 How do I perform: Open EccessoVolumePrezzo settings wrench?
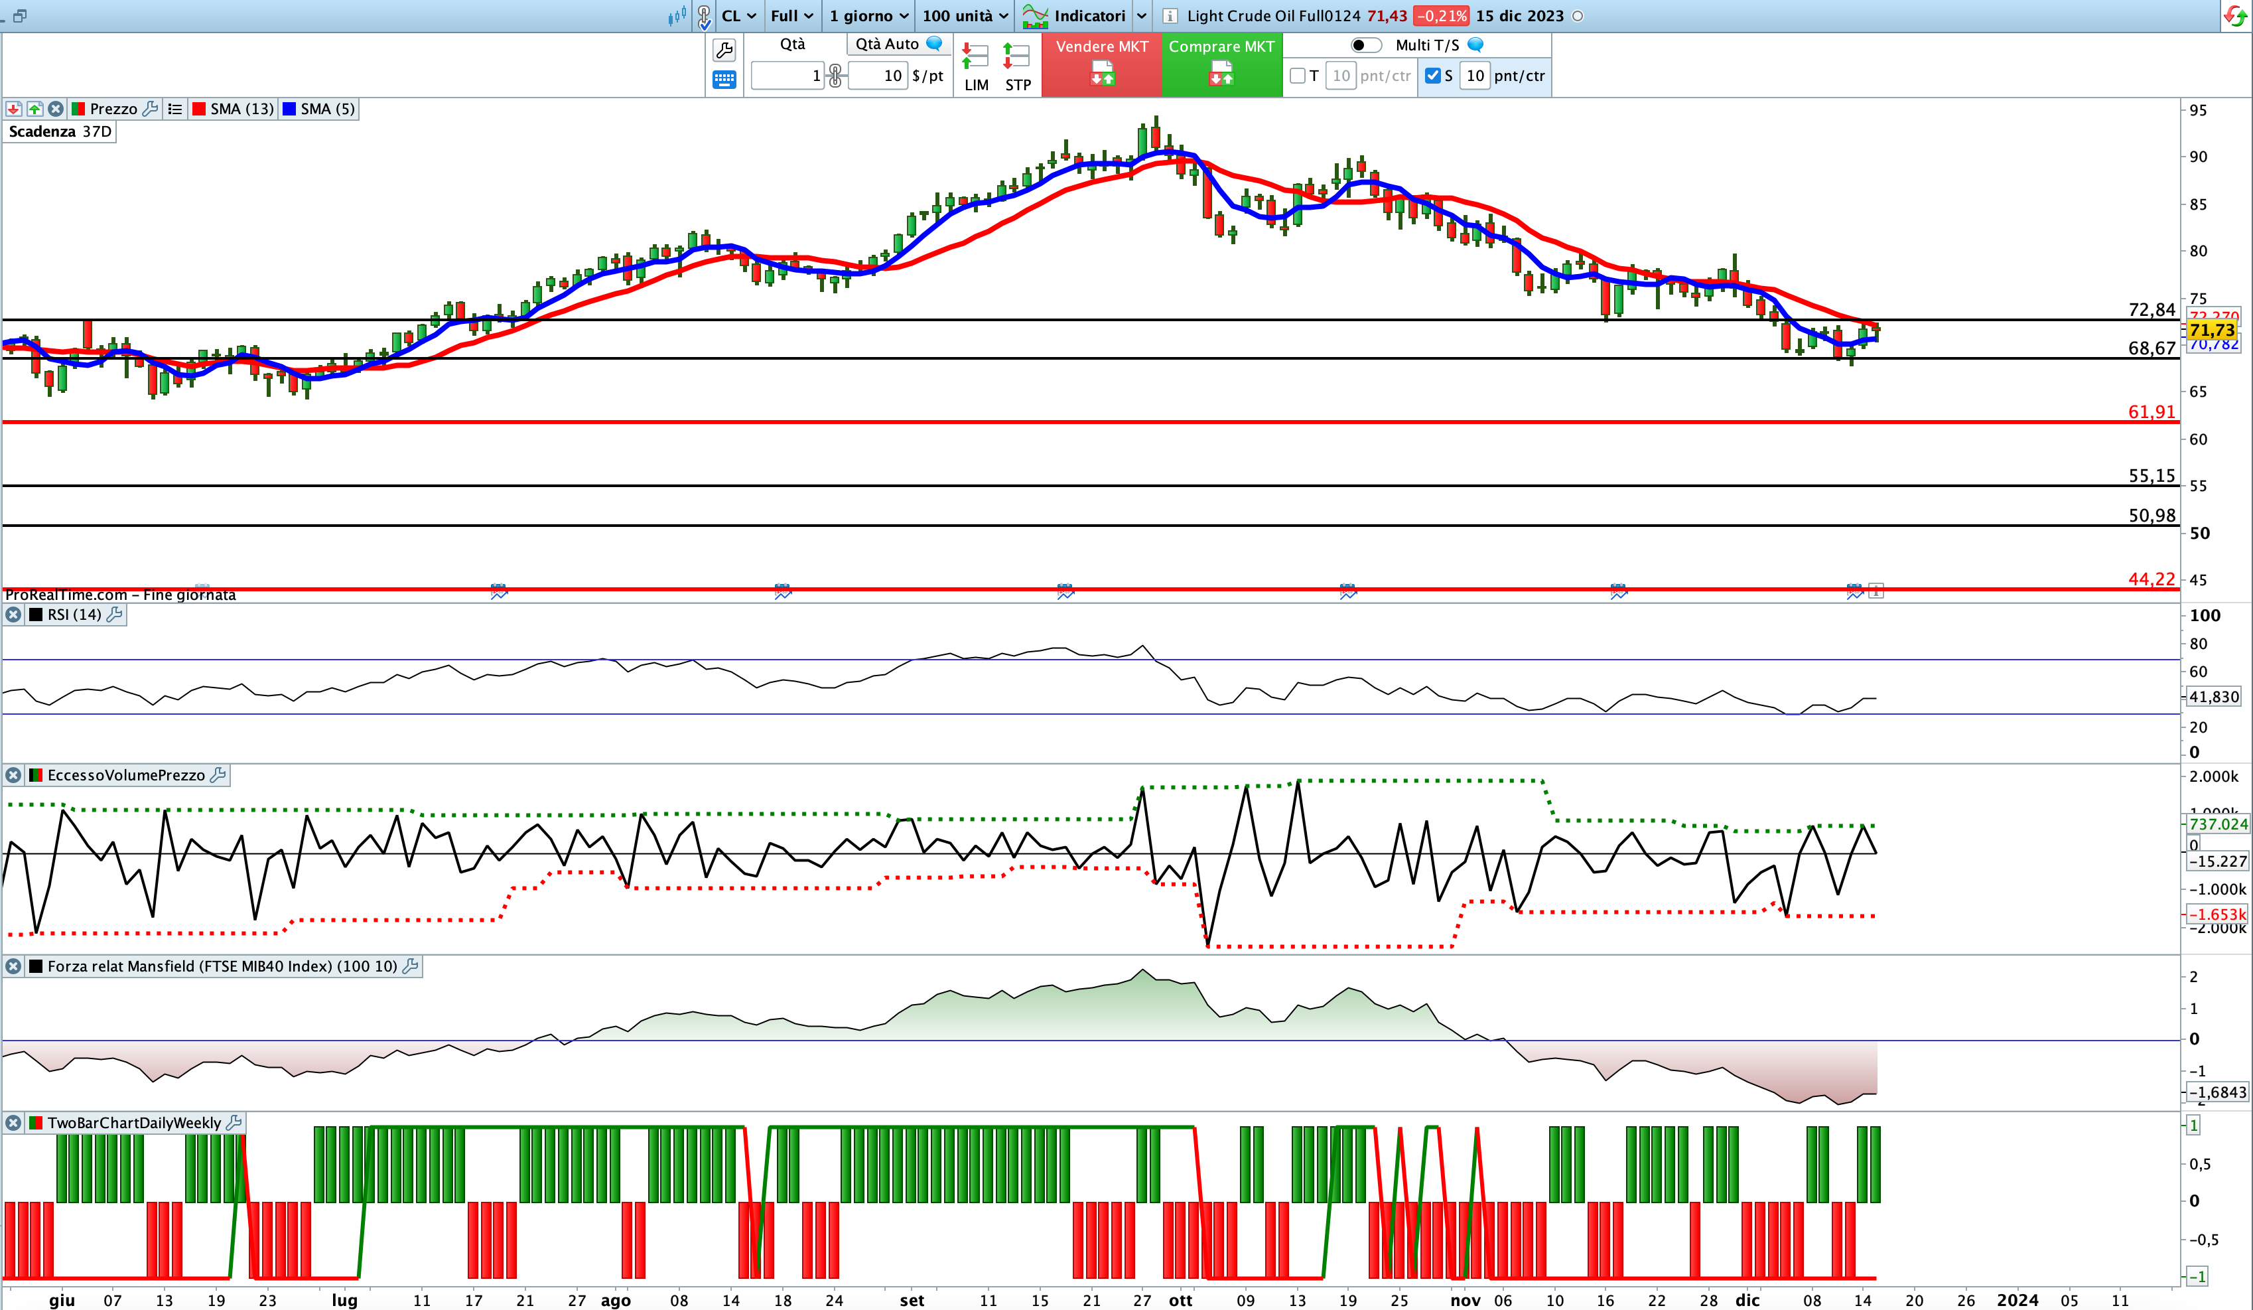tap(217, 775)
